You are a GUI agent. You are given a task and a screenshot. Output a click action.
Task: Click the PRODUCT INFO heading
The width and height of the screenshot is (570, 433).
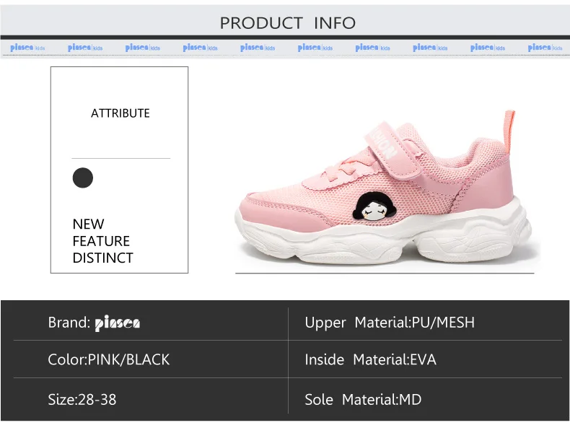pos(288,23)
